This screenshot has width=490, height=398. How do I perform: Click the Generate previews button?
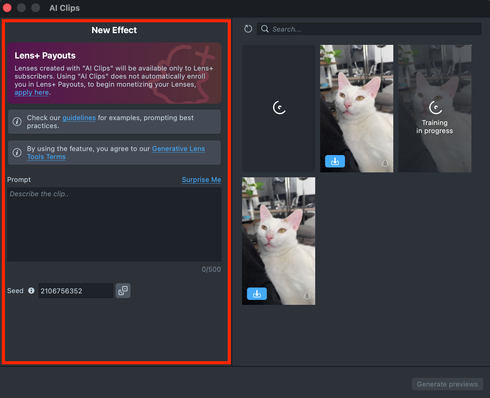tap(447, 384)
